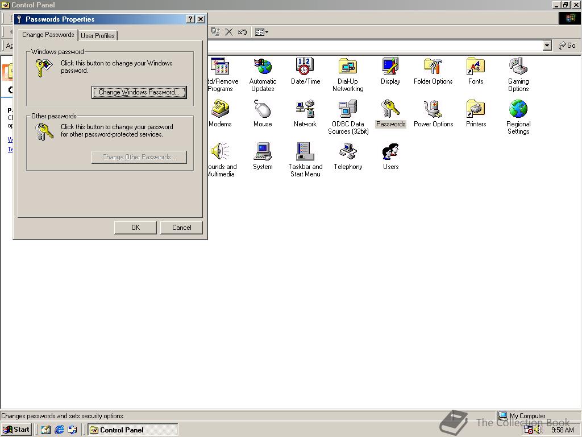Open Power Options icon
The image size is (582, 437).
433,109
